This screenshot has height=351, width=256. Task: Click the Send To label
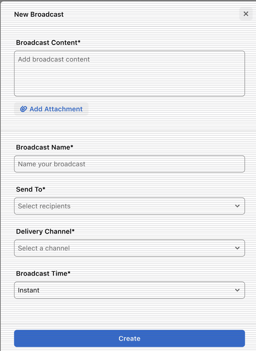[x=31, y=189]
